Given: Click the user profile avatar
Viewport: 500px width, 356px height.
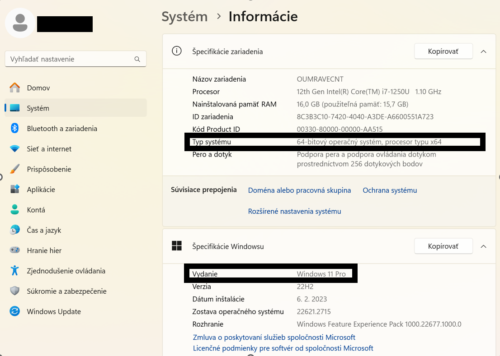Looking at the screenshot, I should coord(20,23).
